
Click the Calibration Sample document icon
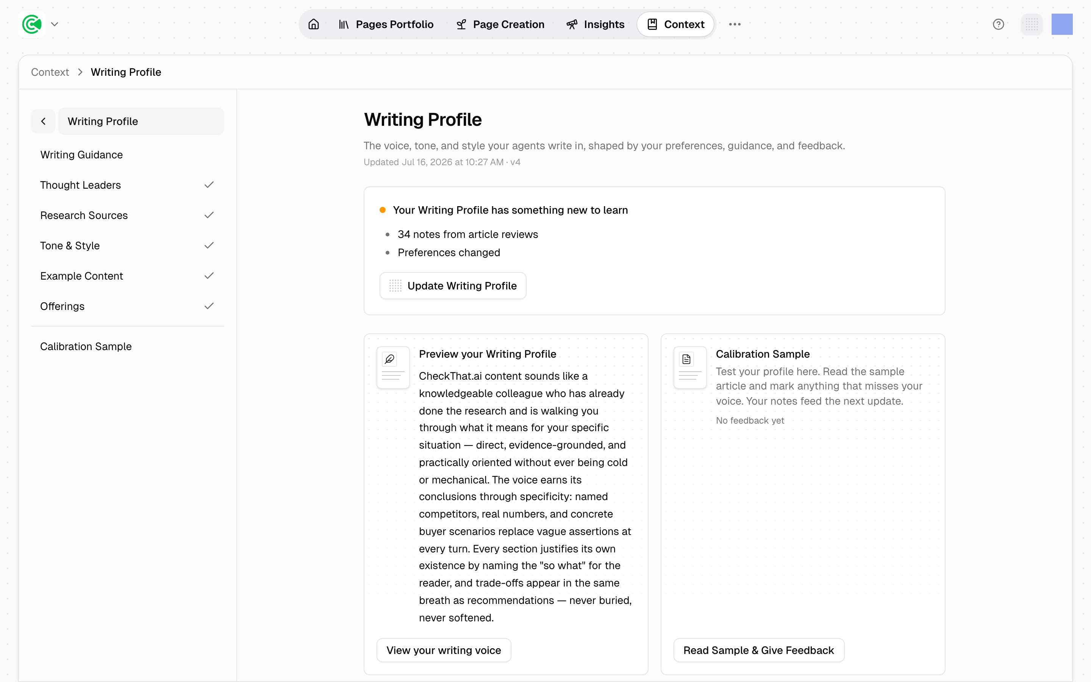(x=686, y=360)
